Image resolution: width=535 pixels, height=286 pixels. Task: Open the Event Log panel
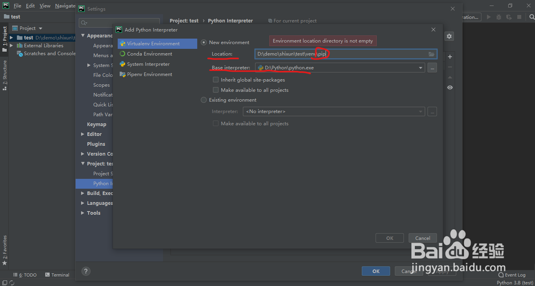(512, 275)
